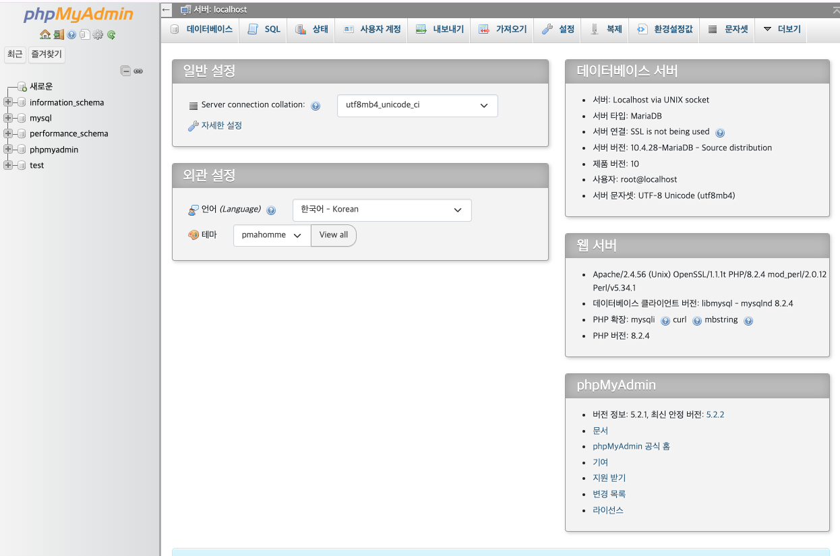Viewport: 840px width, 556px height.
Task: Click help icon after mbstring extension
Action: coord(748,321)
